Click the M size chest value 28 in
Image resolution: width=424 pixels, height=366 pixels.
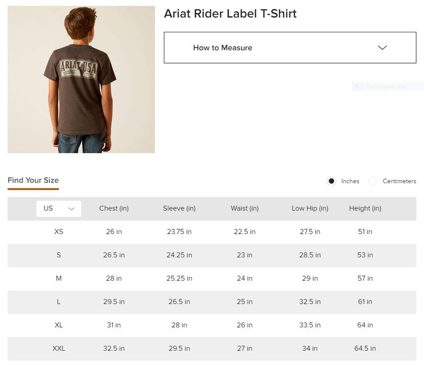pos(113,278)
